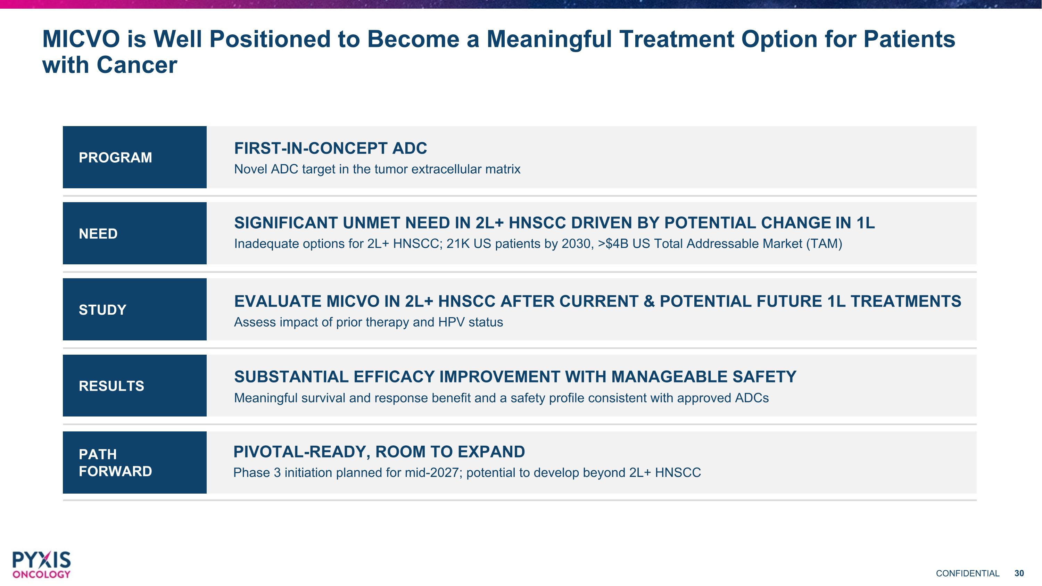Click the Phase 3 initiation mid-2027 line

coord(467,473)
